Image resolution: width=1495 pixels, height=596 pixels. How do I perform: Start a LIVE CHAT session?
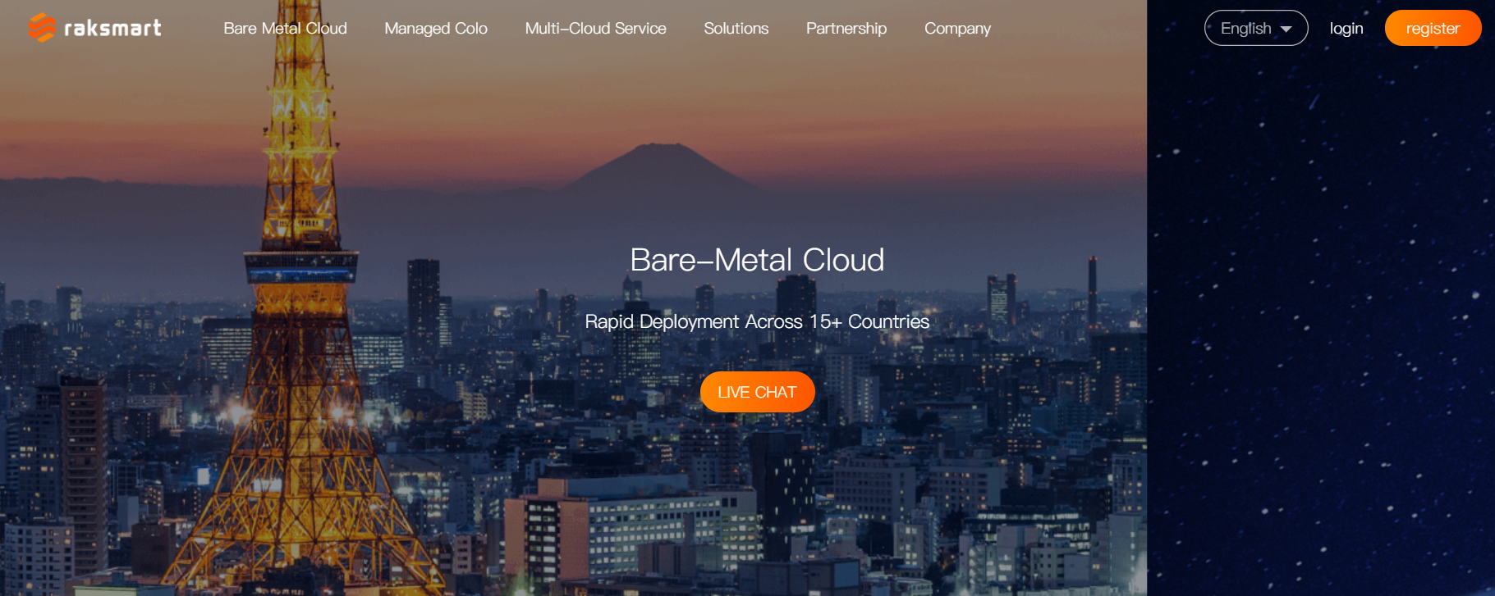coord(757,392)
